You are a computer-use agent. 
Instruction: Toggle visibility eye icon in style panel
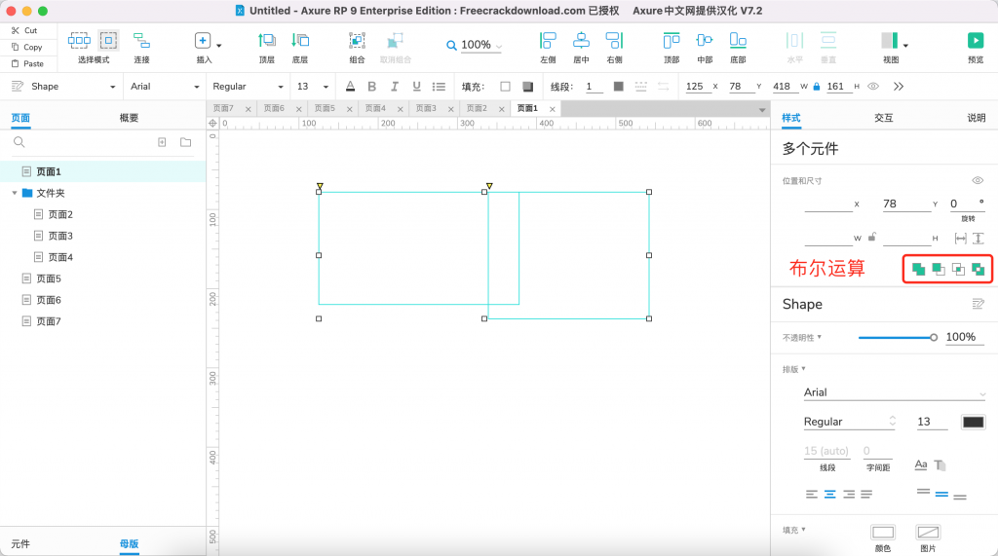[x=977, y=181]
